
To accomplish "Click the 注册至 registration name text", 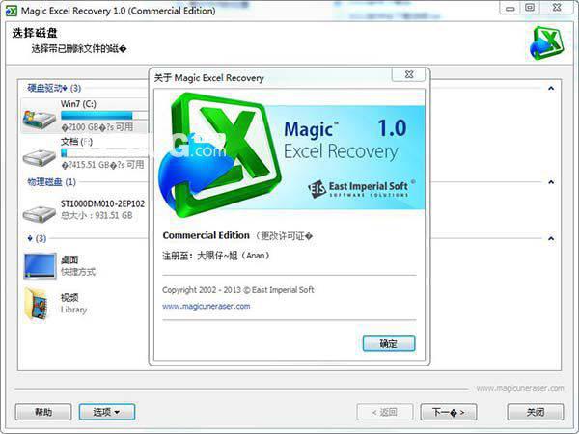I will (x=215, y=256).
